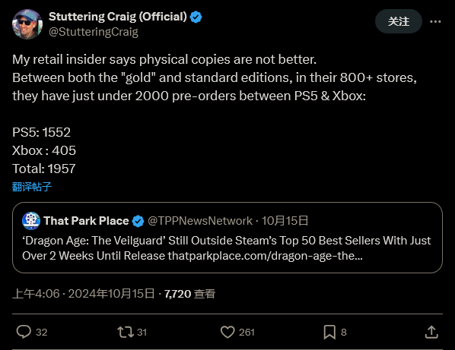Click the That Park Place avatar logo

pos(31,221)
